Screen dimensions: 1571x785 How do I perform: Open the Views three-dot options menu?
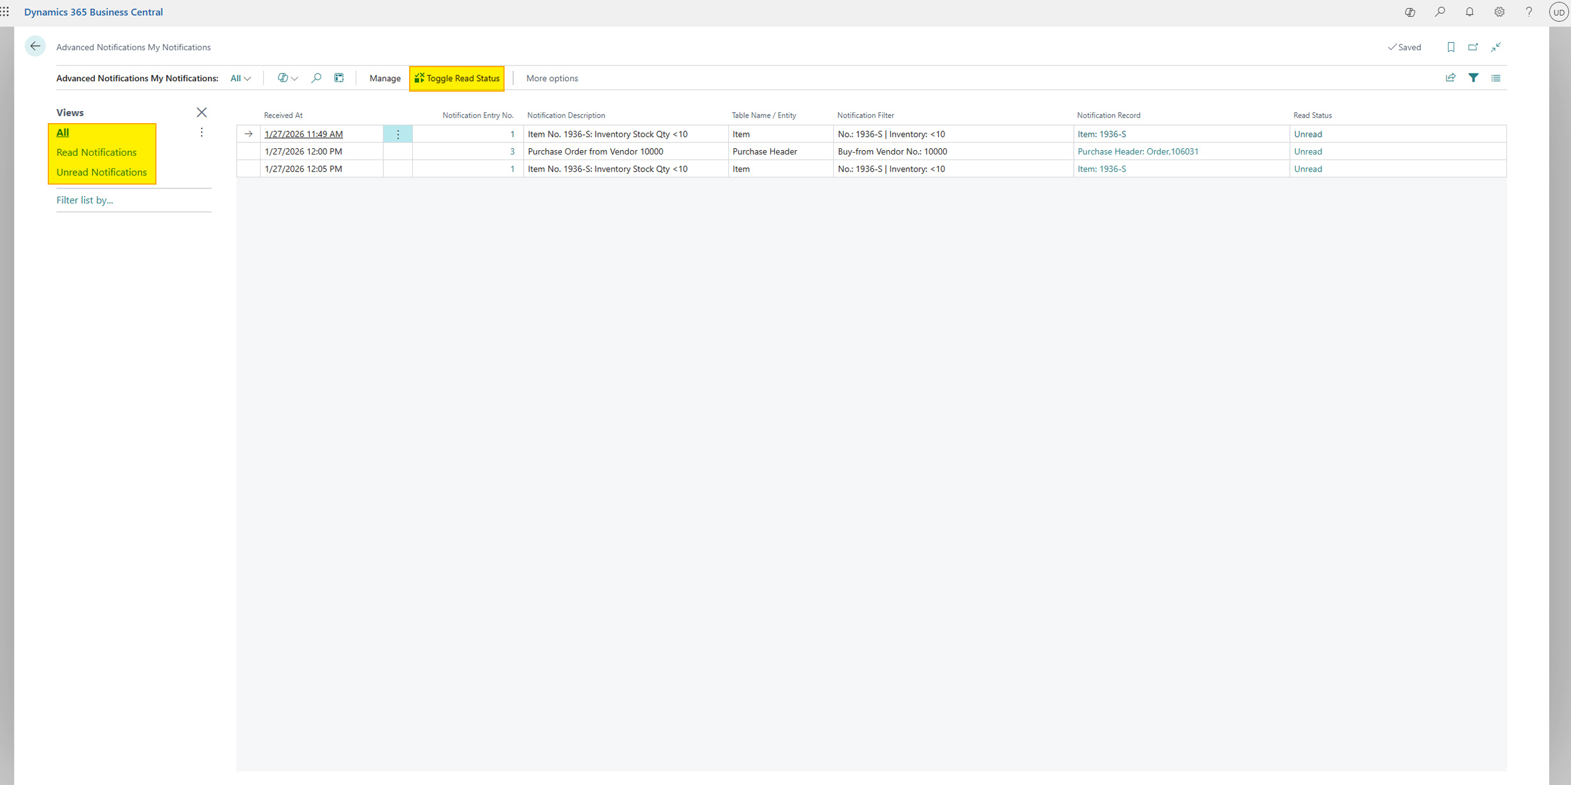(202, 133)
